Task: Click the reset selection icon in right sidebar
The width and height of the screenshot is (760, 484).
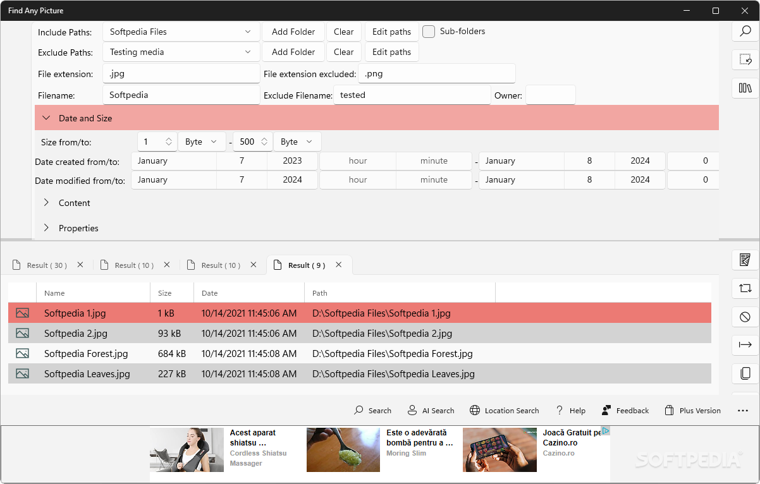Action: point(745,59)
